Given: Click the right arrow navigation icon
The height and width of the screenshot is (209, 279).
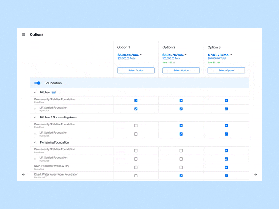Looking at the screenshot, I should pos(256,175).
